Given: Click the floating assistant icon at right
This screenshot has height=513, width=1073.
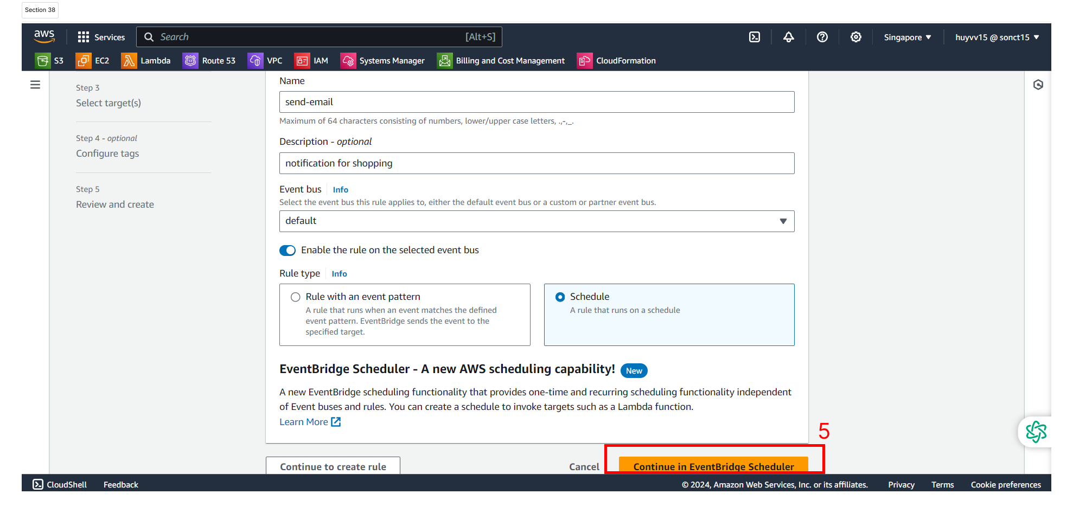Looking at the screenshot, I should click(1036, 432).
